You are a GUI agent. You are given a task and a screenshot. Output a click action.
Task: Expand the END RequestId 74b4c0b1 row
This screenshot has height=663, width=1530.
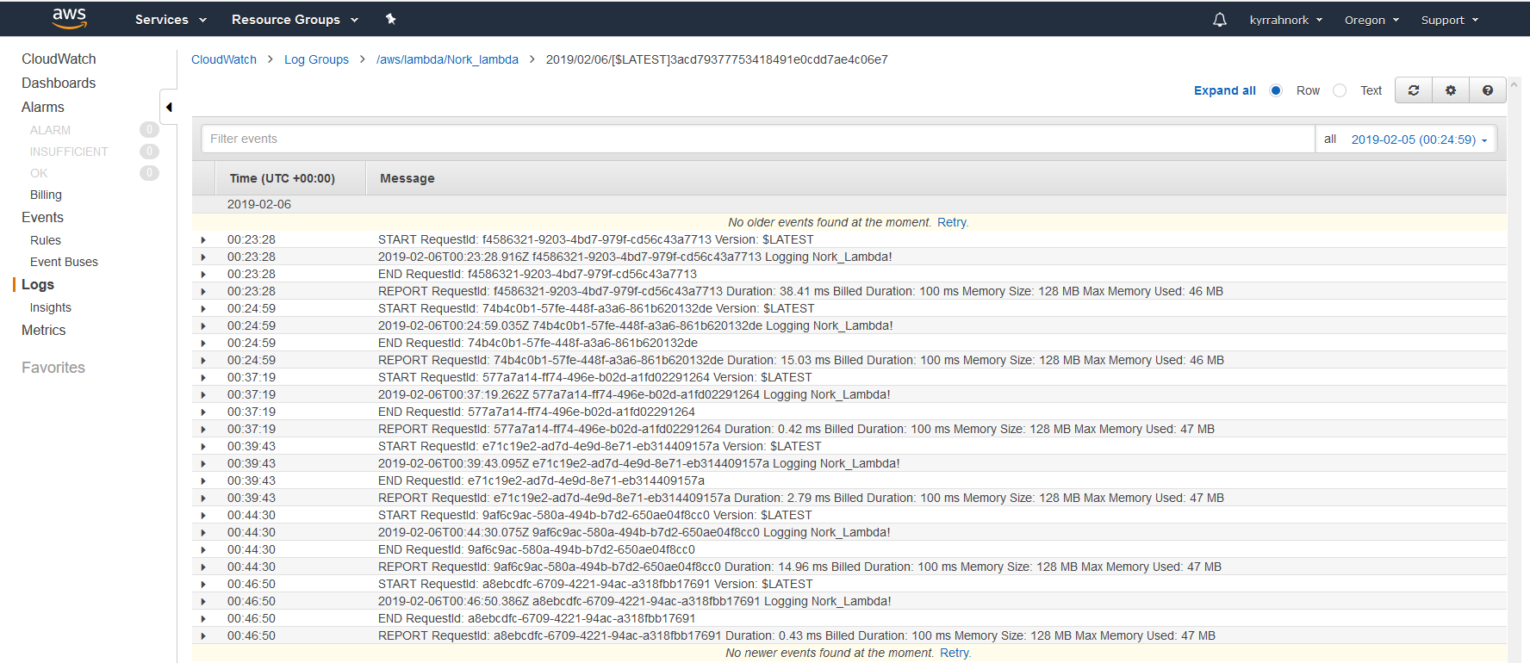tap(203, 343)
